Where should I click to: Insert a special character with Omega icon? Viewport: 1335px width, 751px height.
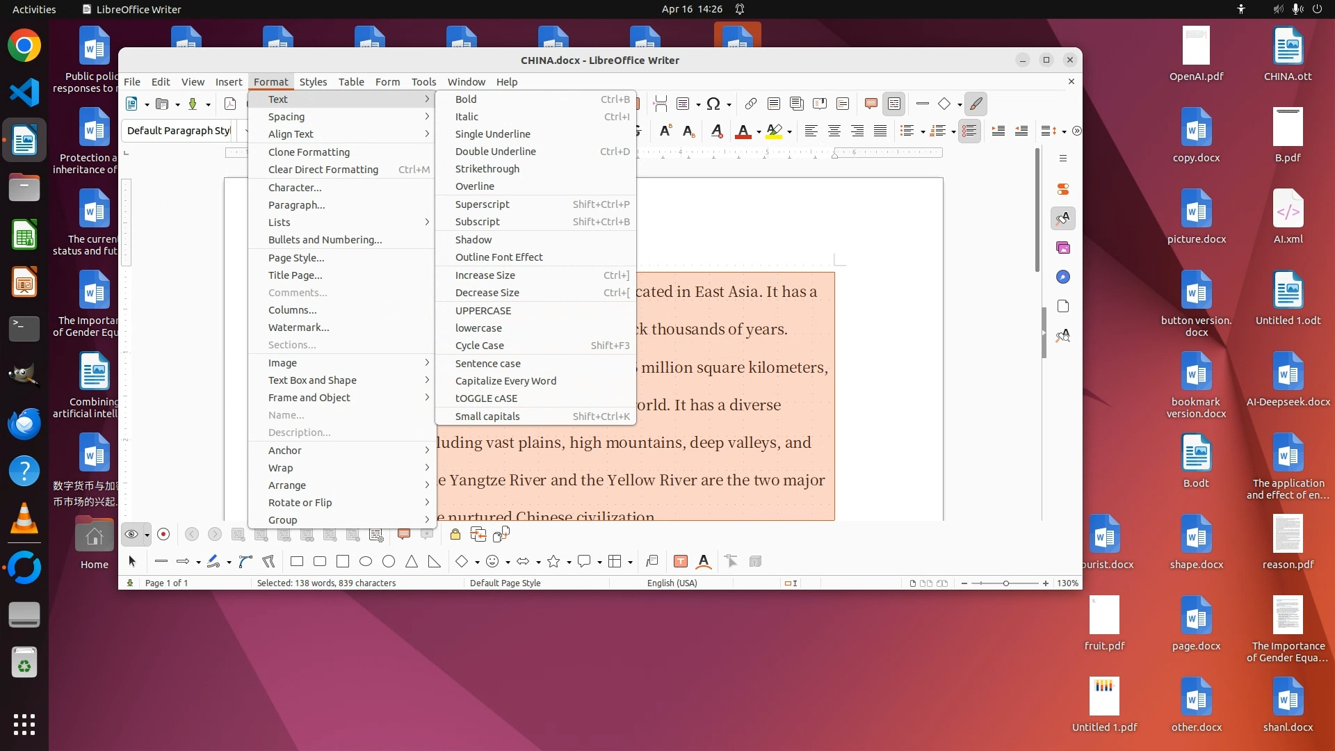pyautogui.click(x=713, y=104)
